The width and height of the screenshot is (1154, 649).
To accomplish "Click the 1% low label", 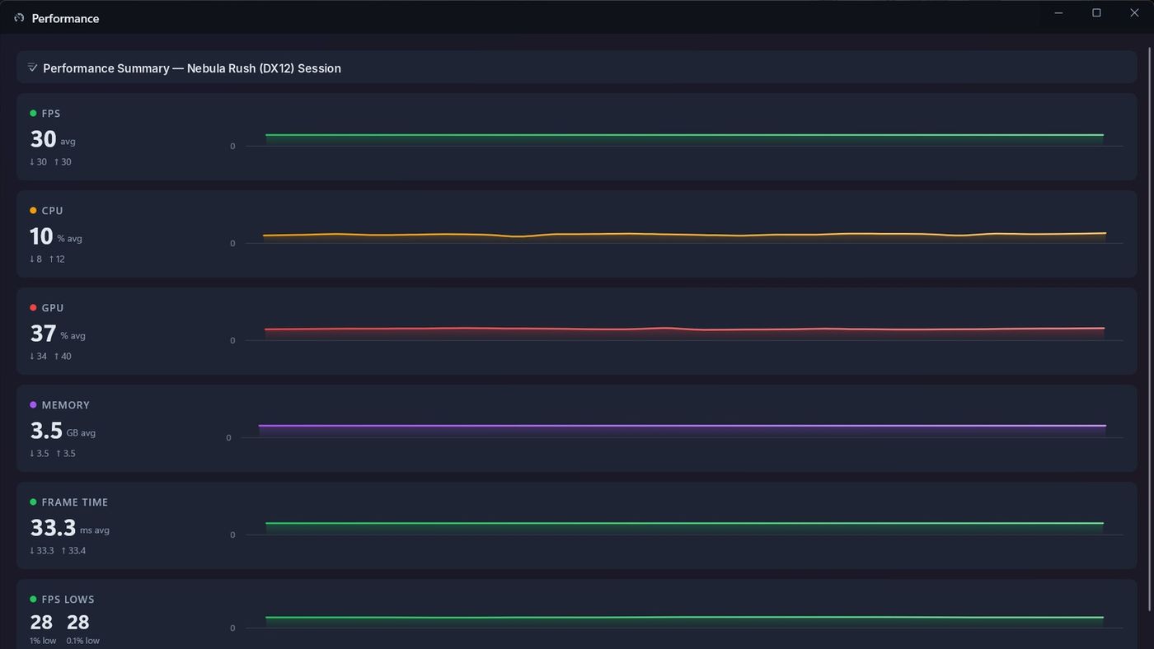I will tap(43, 641).
